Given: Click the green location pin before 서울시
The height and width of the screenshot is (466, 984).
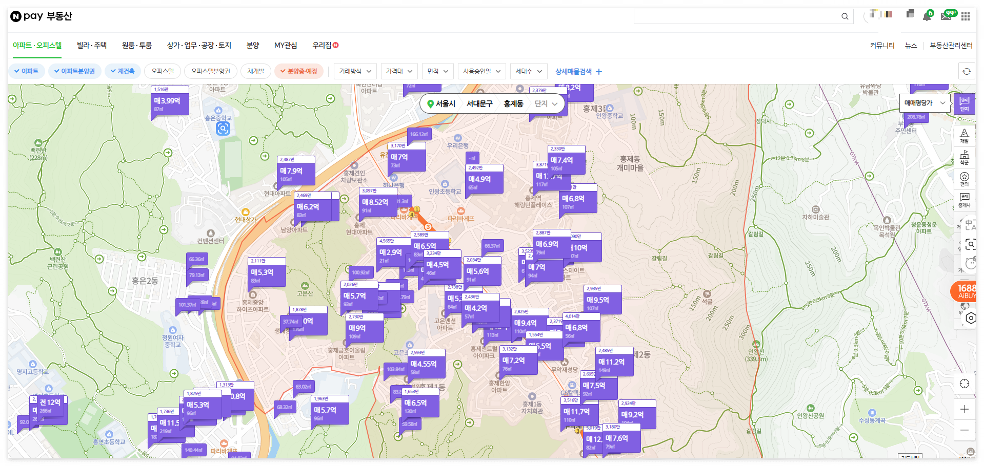Looking at the screenshot, I should (x=431, y=103).
